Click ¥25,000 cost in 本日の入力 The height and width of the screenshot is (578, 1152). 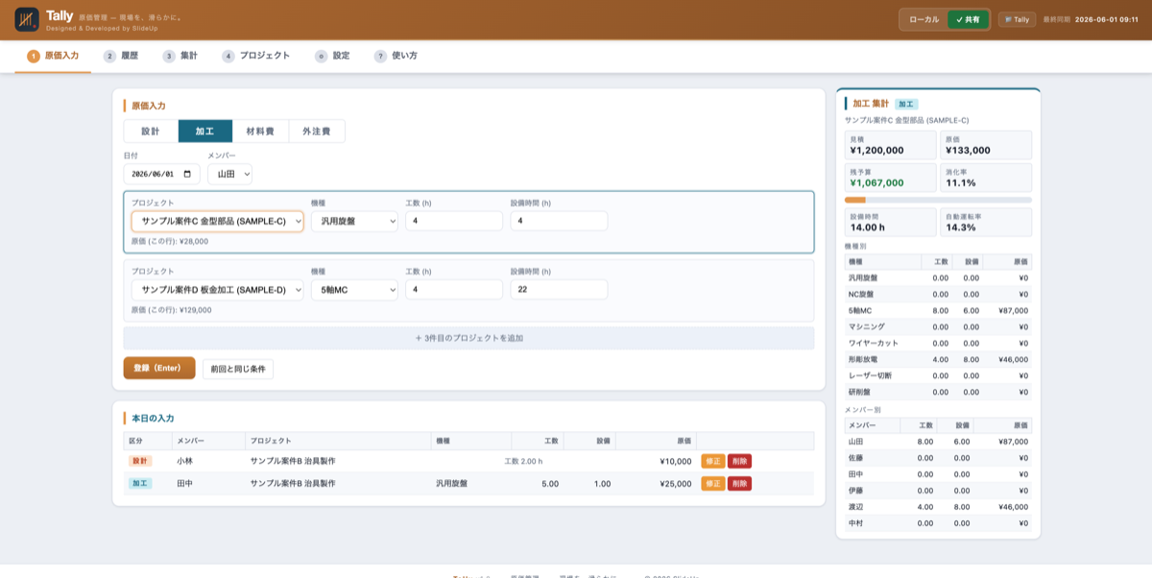[x=675, y=484]
